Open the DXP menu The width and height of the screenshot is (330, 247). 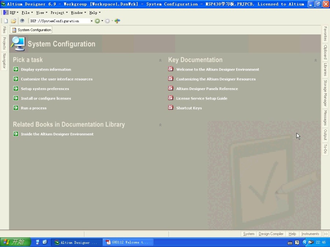pos(14,12)
